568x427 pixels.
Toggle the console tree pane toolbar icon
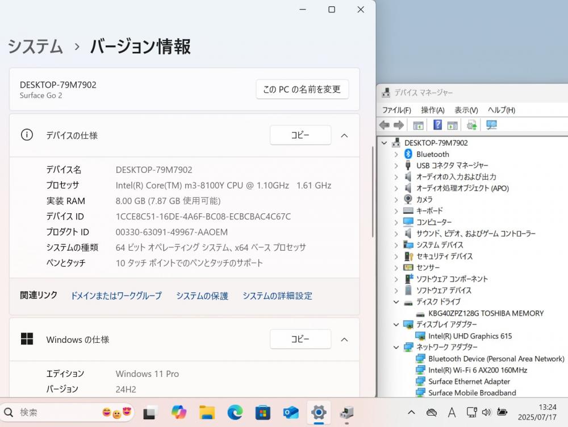point(418,126)
